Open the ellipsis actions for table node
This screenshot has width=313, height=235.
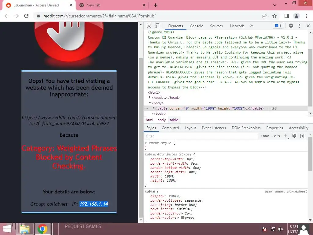pyautogui.click(x=146, y=108)
